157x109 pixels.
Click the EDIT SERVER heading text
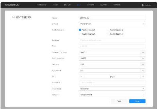click(x=24, y=17)
